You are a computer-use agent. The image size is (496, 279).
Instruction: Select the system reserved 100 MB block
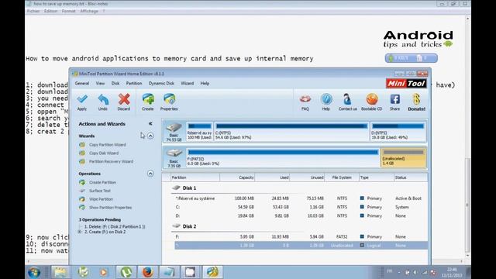pos(199,131)
